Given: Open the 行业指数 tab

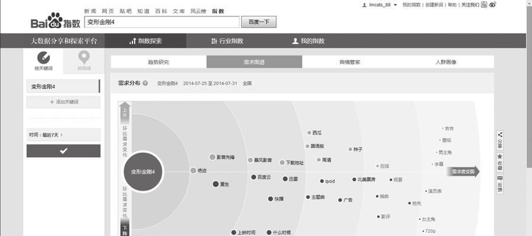Looking at the screenshot, I should pos(227,41).
